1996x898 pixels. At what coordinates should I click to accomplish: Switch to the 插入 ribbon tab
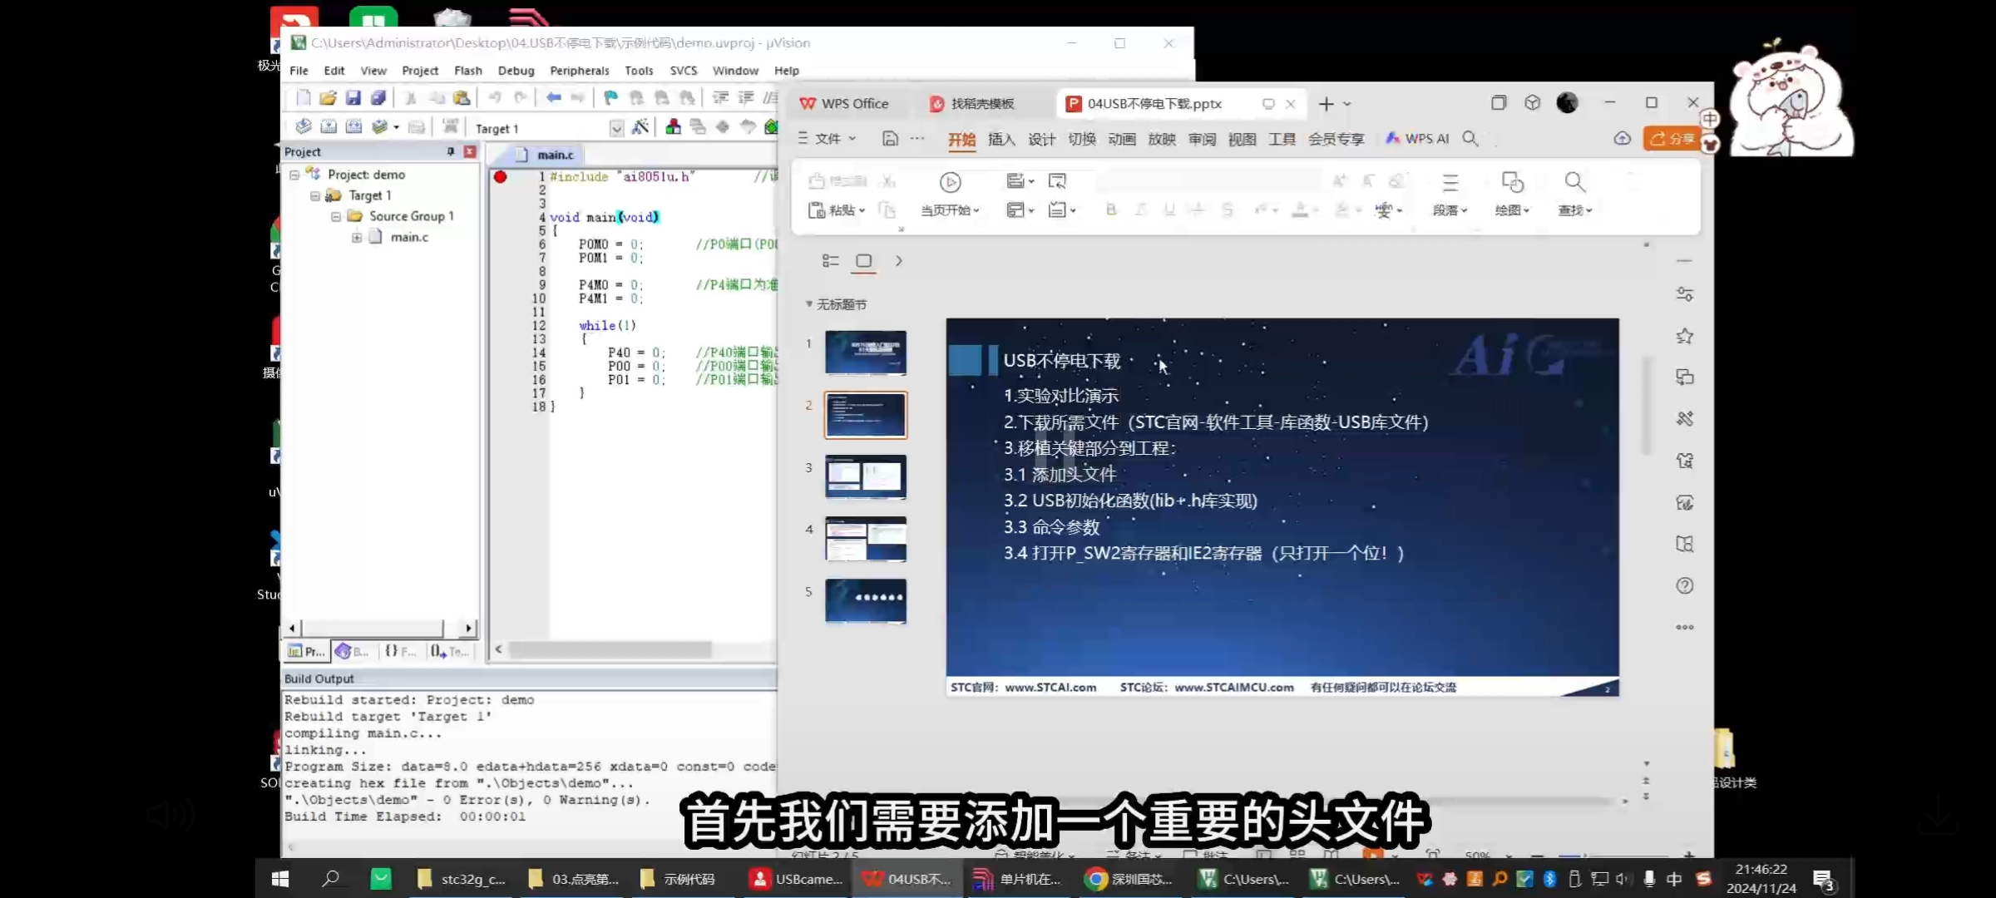coord(1001,139)
